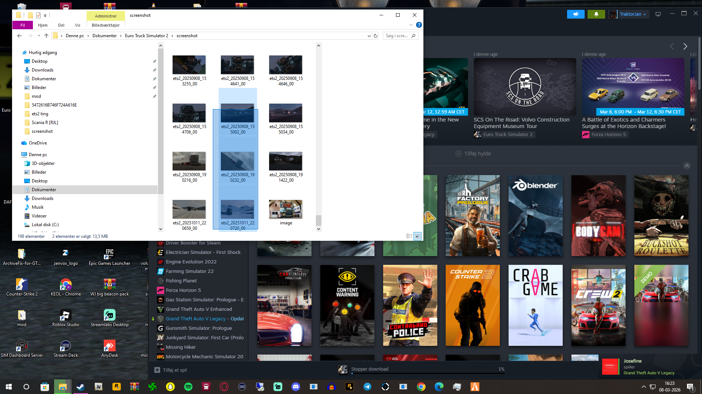
Task: Open TraktorJan account dropdown
Action: [x=633, y=14]
